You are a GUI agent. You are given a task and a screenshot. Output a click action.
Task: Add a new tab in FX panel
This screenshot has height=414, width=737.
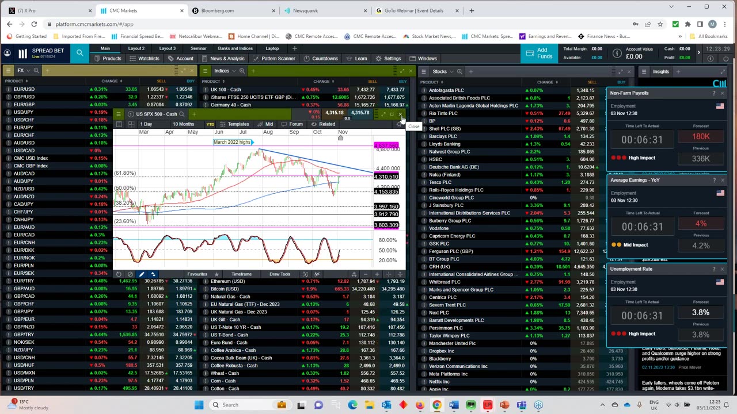[x=48, y=71]
